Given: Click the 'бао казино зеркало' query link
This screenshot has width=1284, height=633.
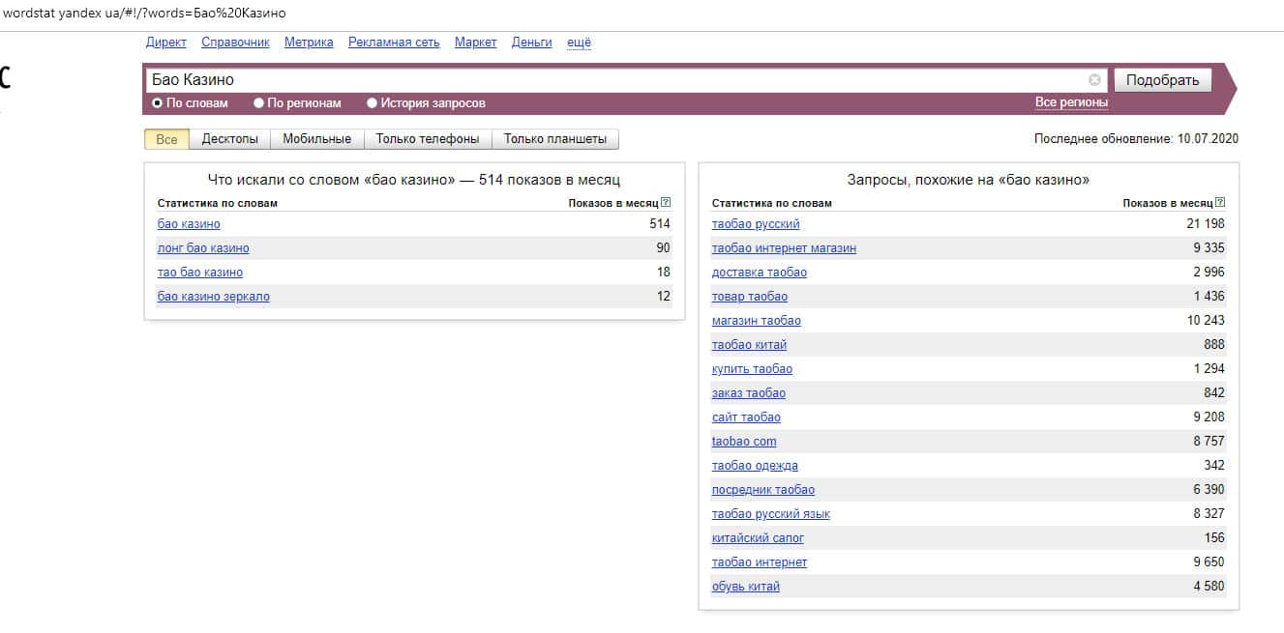Looking at the screenshot, I should tap(214, 297).
